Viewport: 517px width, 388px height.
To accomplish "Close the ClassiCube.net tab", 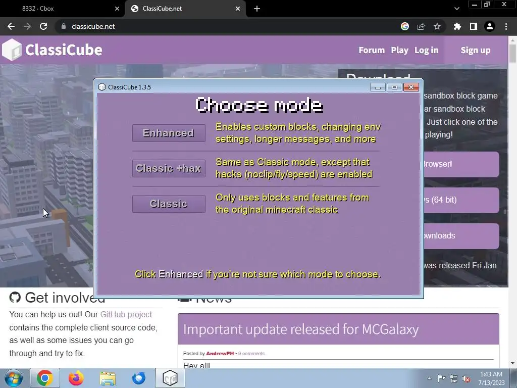I will (x=238, y=9).
